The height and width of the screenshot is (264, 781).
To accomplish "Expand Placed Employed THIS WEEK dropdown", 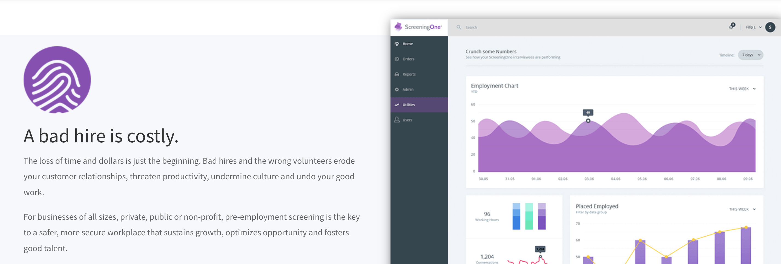I will [742, 209].
